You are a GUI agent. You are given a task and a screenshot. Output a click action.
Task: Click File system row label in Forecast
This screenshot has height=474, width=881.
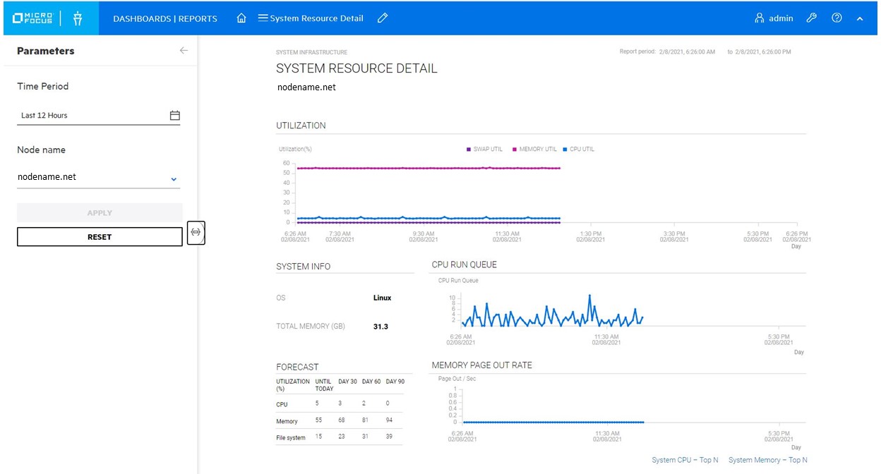point(291,438)
